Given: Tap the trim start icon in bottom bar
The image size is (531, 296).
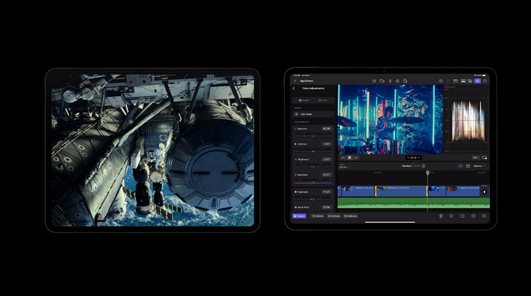Looking at the screenshot, I should [x=473, y=216].
